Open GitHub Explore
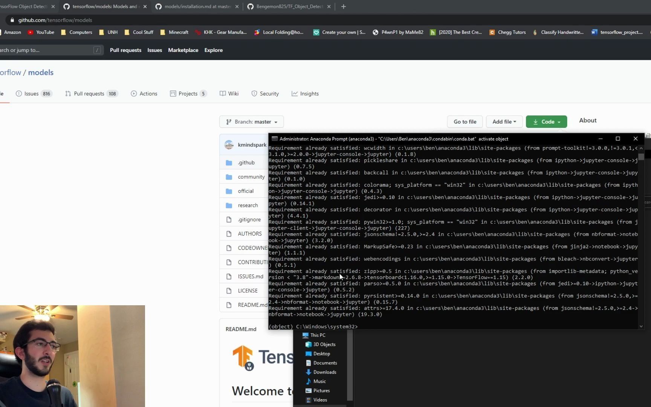The height and width of the screenshot is (407, 651). click(213, 50)
